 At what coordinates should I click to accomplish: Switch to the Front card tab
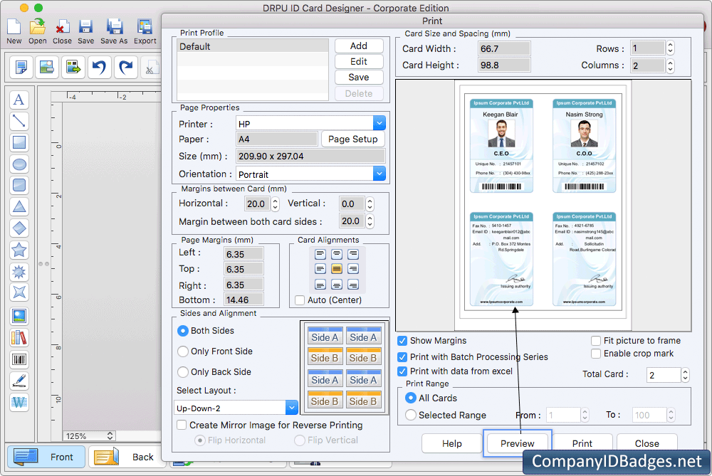(x=46, y=457)
